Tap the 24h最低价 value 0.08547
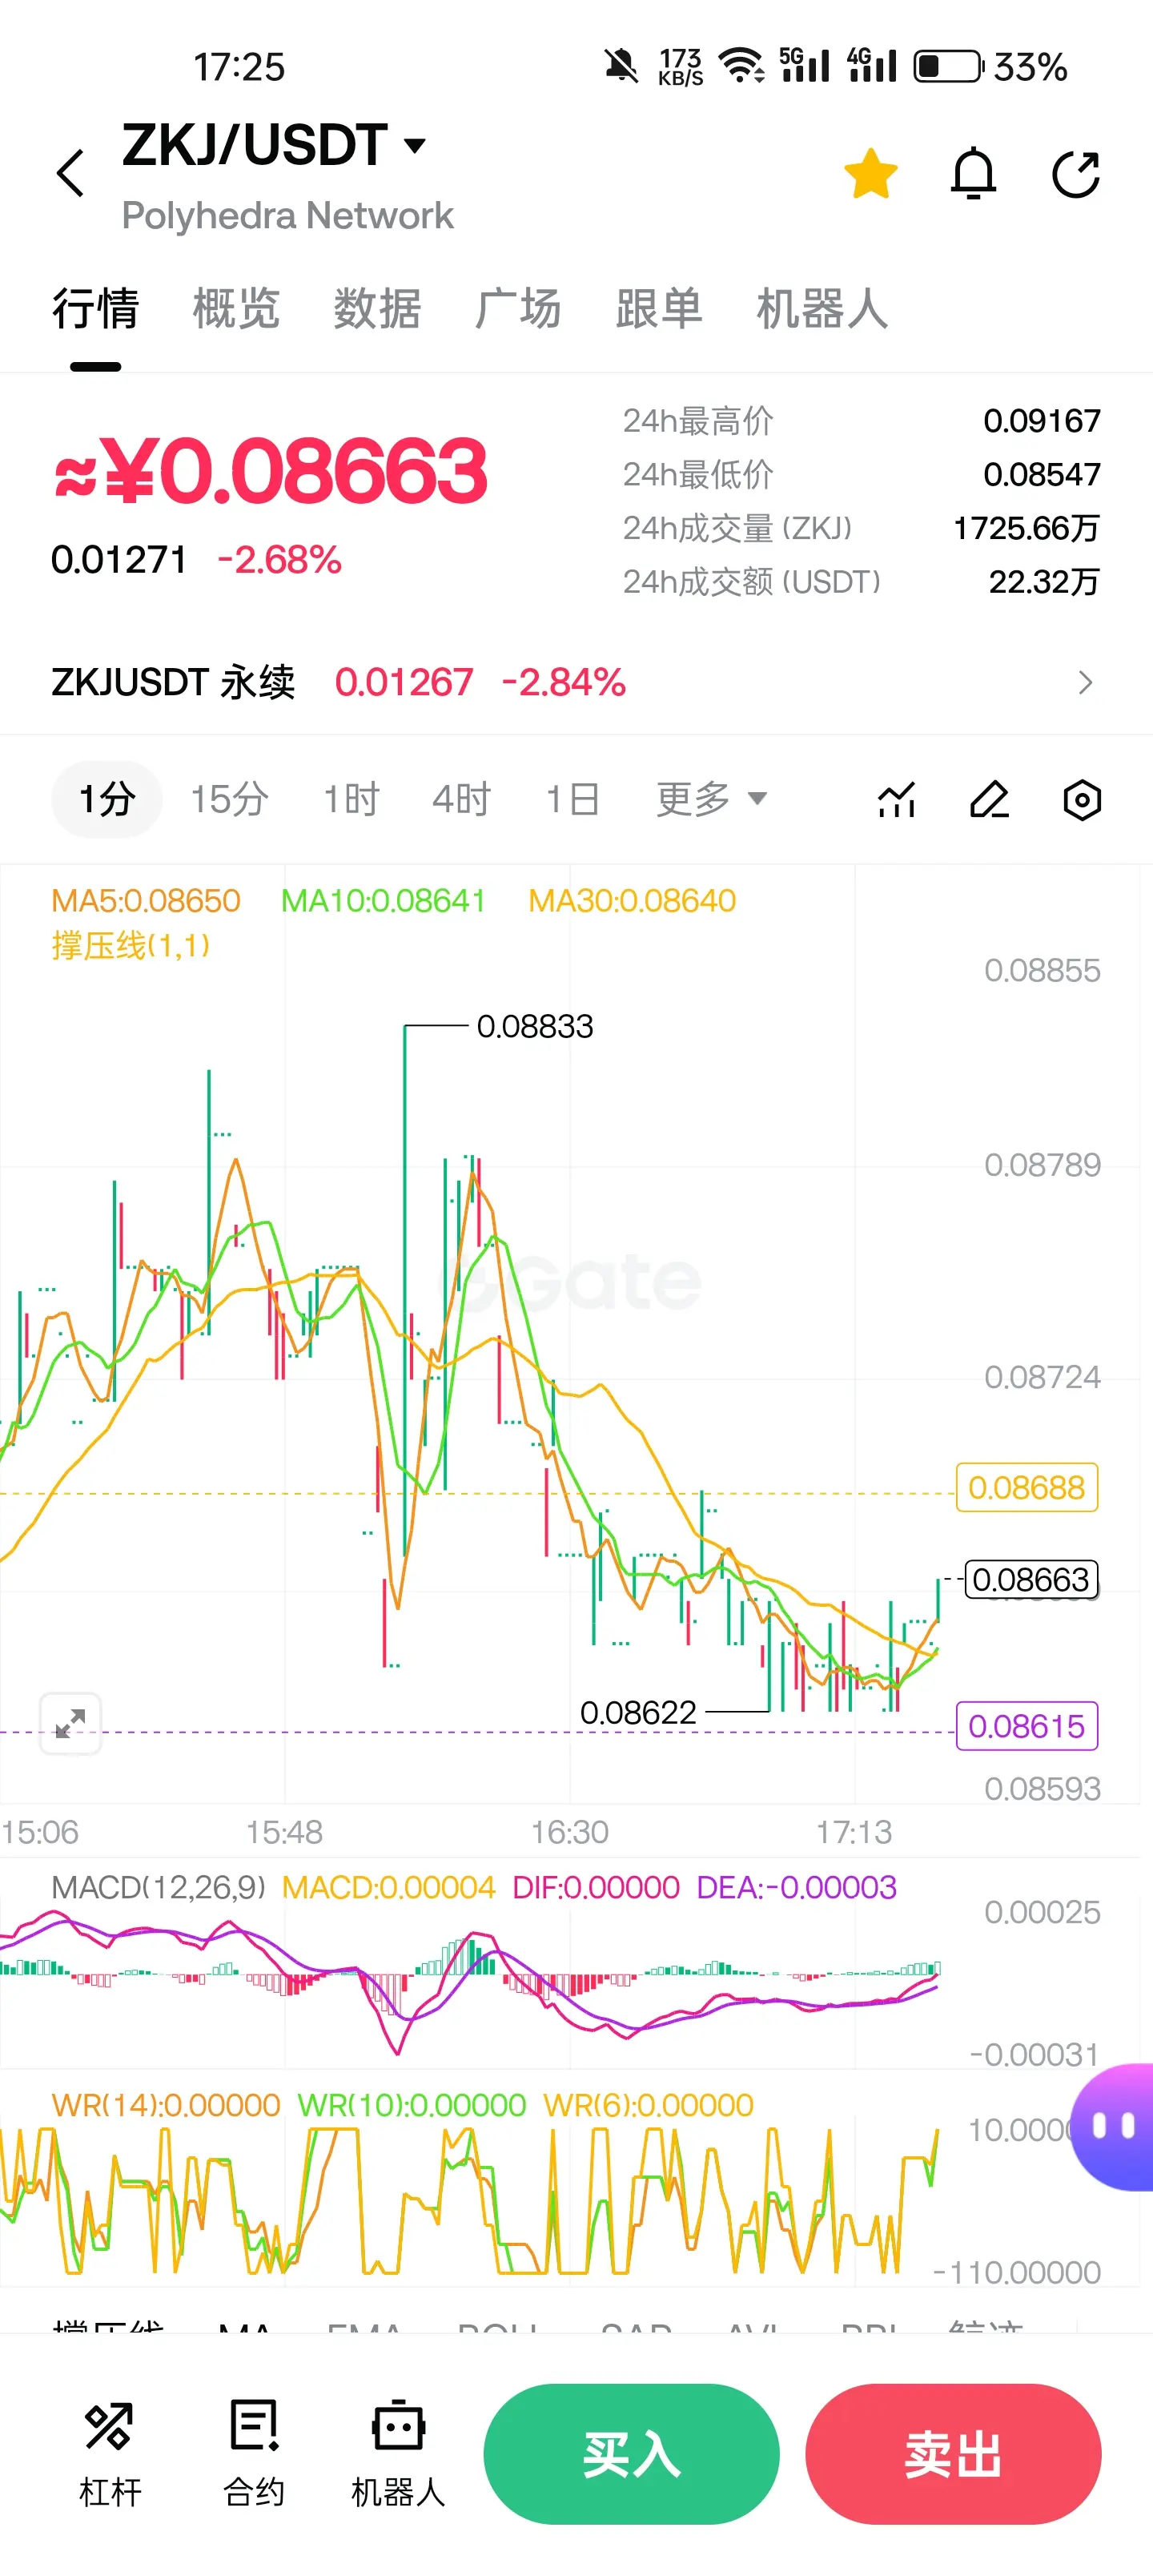Viewport: 1153px width, 2576px height. tap(1042, 474)
